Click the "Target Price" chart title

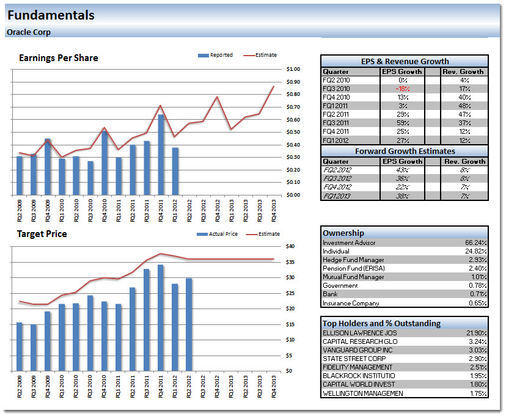[42, 234]
